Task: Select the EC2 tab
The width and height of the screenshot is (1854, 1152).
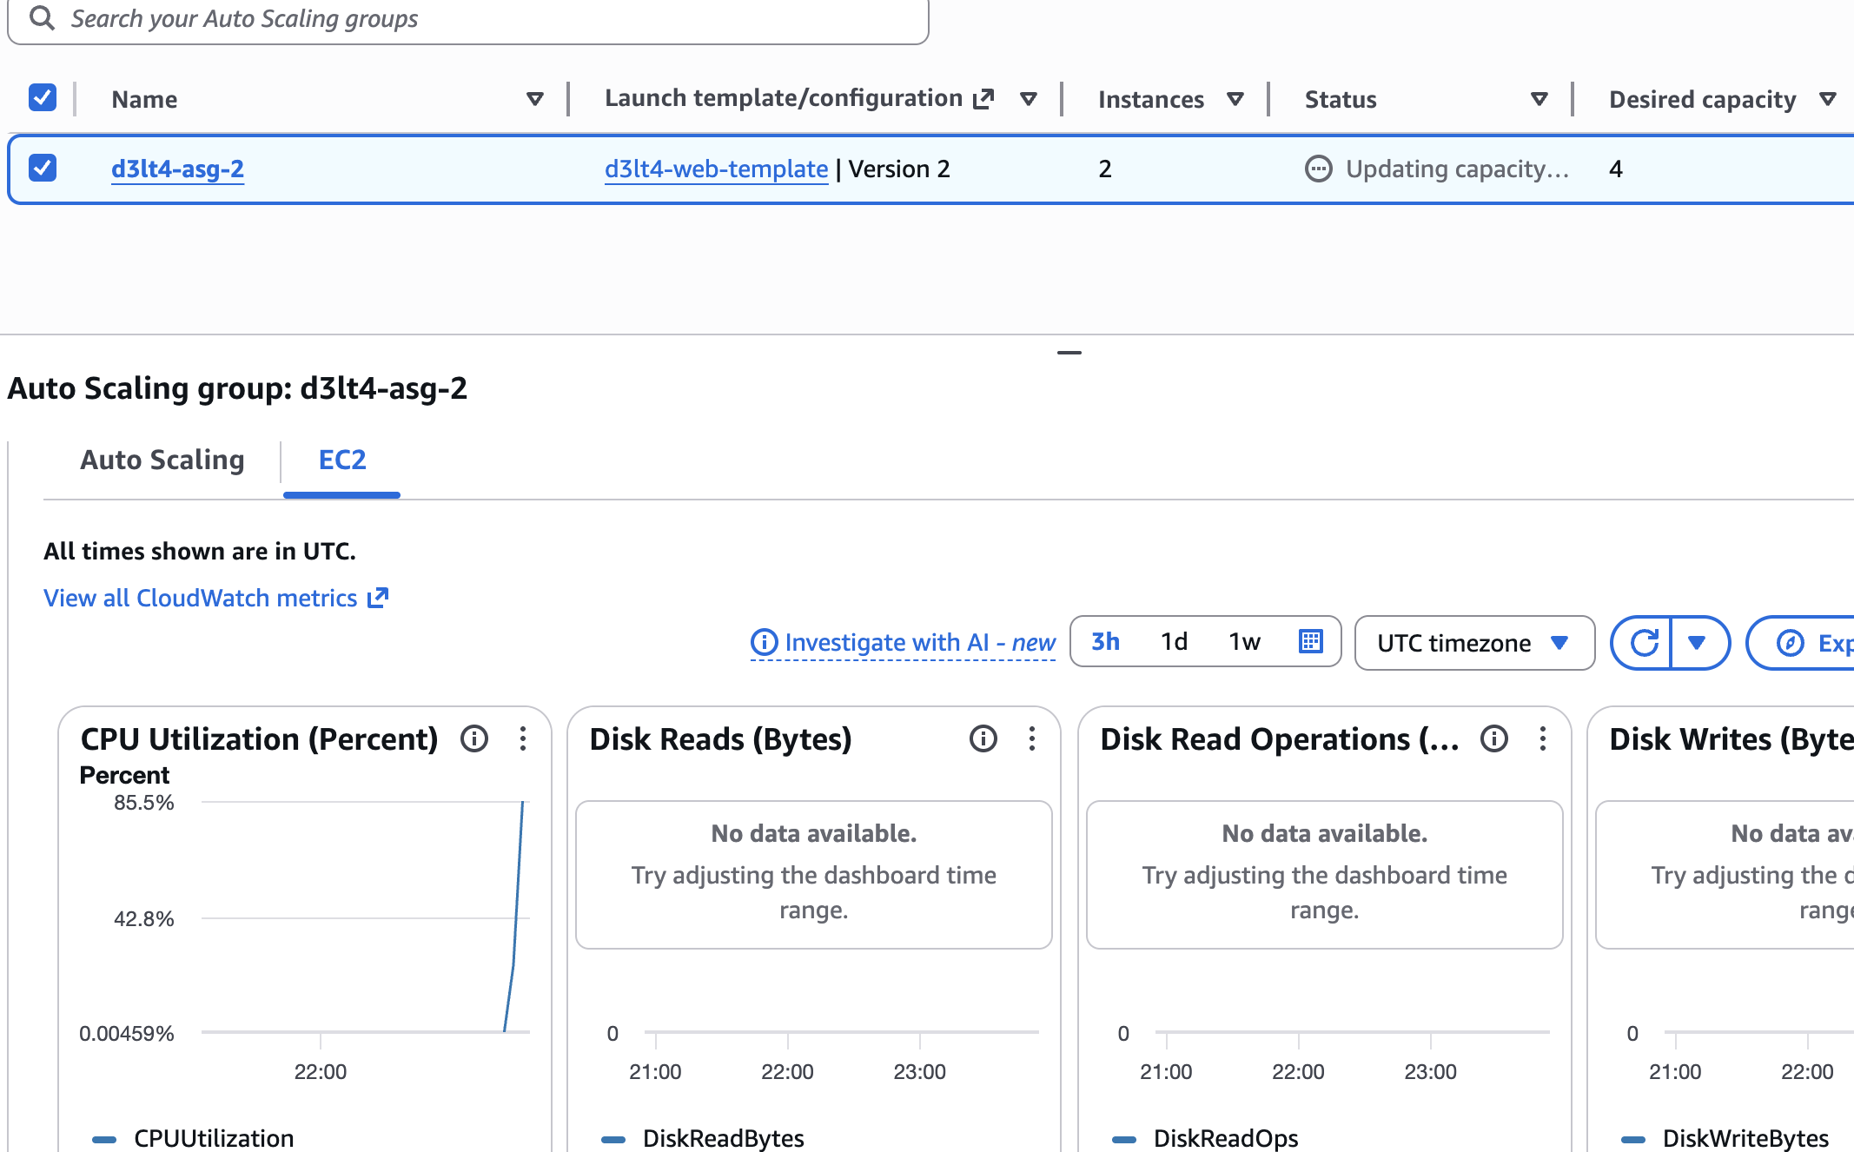Action: (342, 460)
